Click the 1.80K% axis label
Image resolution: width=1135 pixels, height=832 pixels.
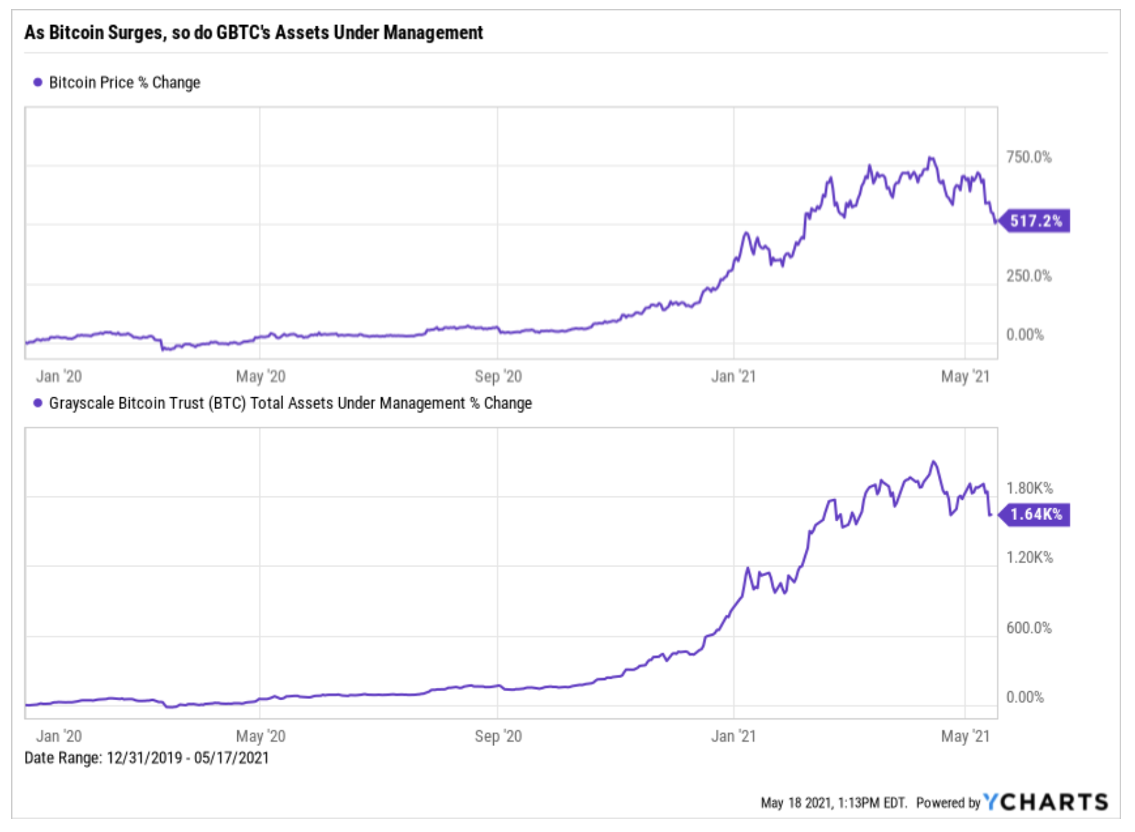pyautogui.click(x=1030, y=488)
